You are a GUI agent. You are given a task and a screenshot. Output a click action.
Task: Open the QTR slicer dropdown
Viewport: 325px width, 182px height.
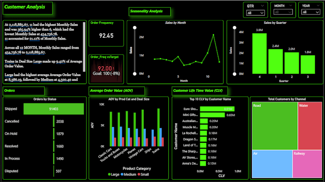coord(255,13)
